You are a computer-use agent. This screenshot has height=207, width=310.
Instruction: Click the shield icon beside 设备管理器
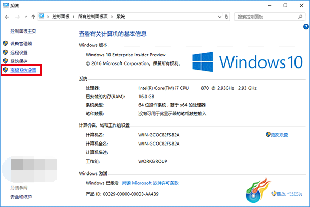(x=5, y=43)
